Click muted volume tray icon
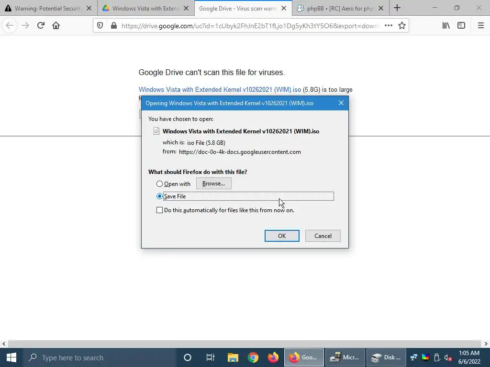The image size is (490, 367). [448, 357]
